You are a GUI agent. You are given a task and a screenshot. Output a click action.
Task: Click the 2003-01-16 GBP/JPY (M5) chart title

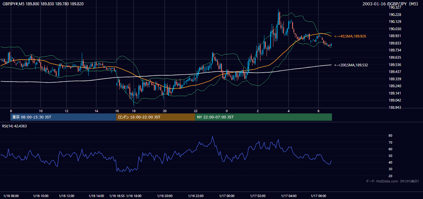(391, 4)
